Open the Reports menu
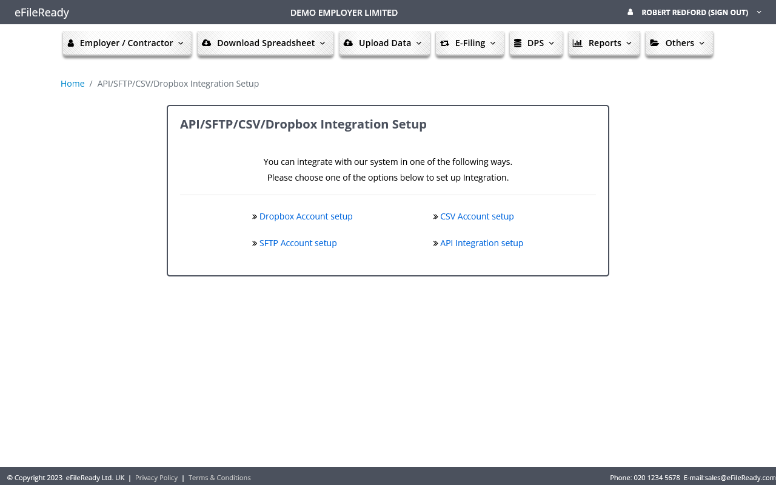Screen dimensions: 776x485 (x=604, y=43)
